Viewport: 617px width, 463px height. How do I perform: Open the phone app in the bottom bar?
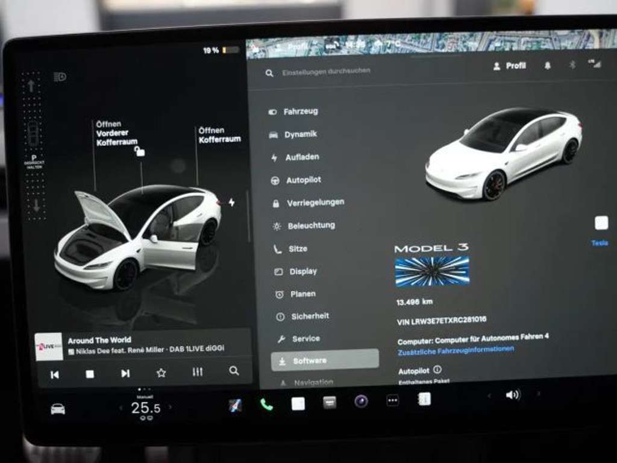click(266, 405)
